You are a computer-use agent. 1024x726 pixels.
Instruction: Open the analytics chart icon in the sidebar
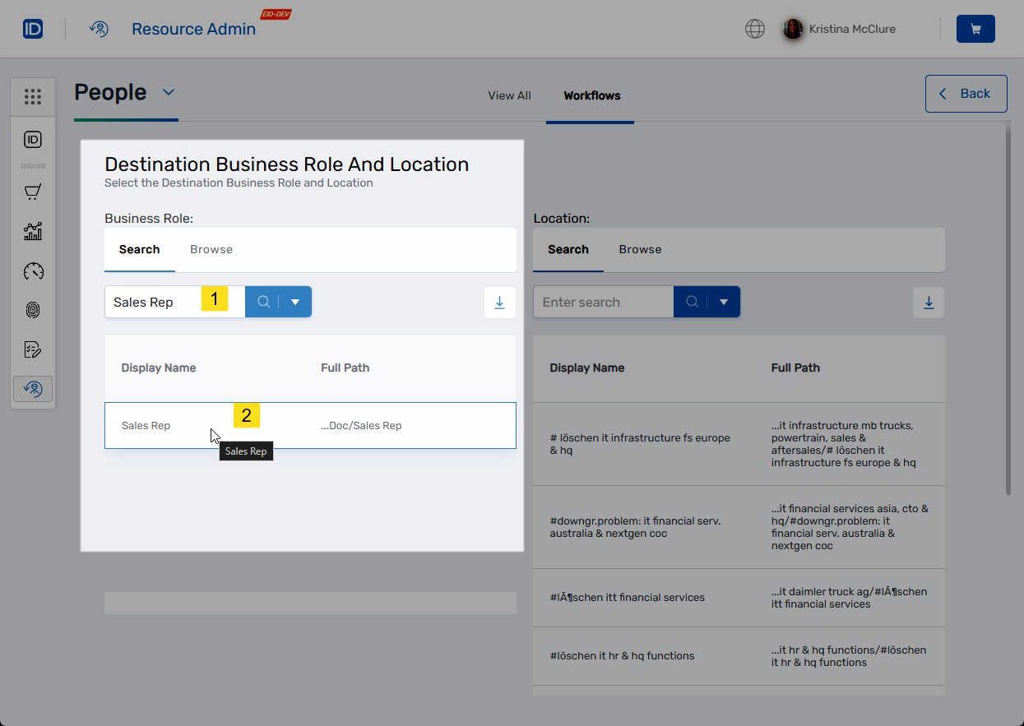(x=33, y=231)
